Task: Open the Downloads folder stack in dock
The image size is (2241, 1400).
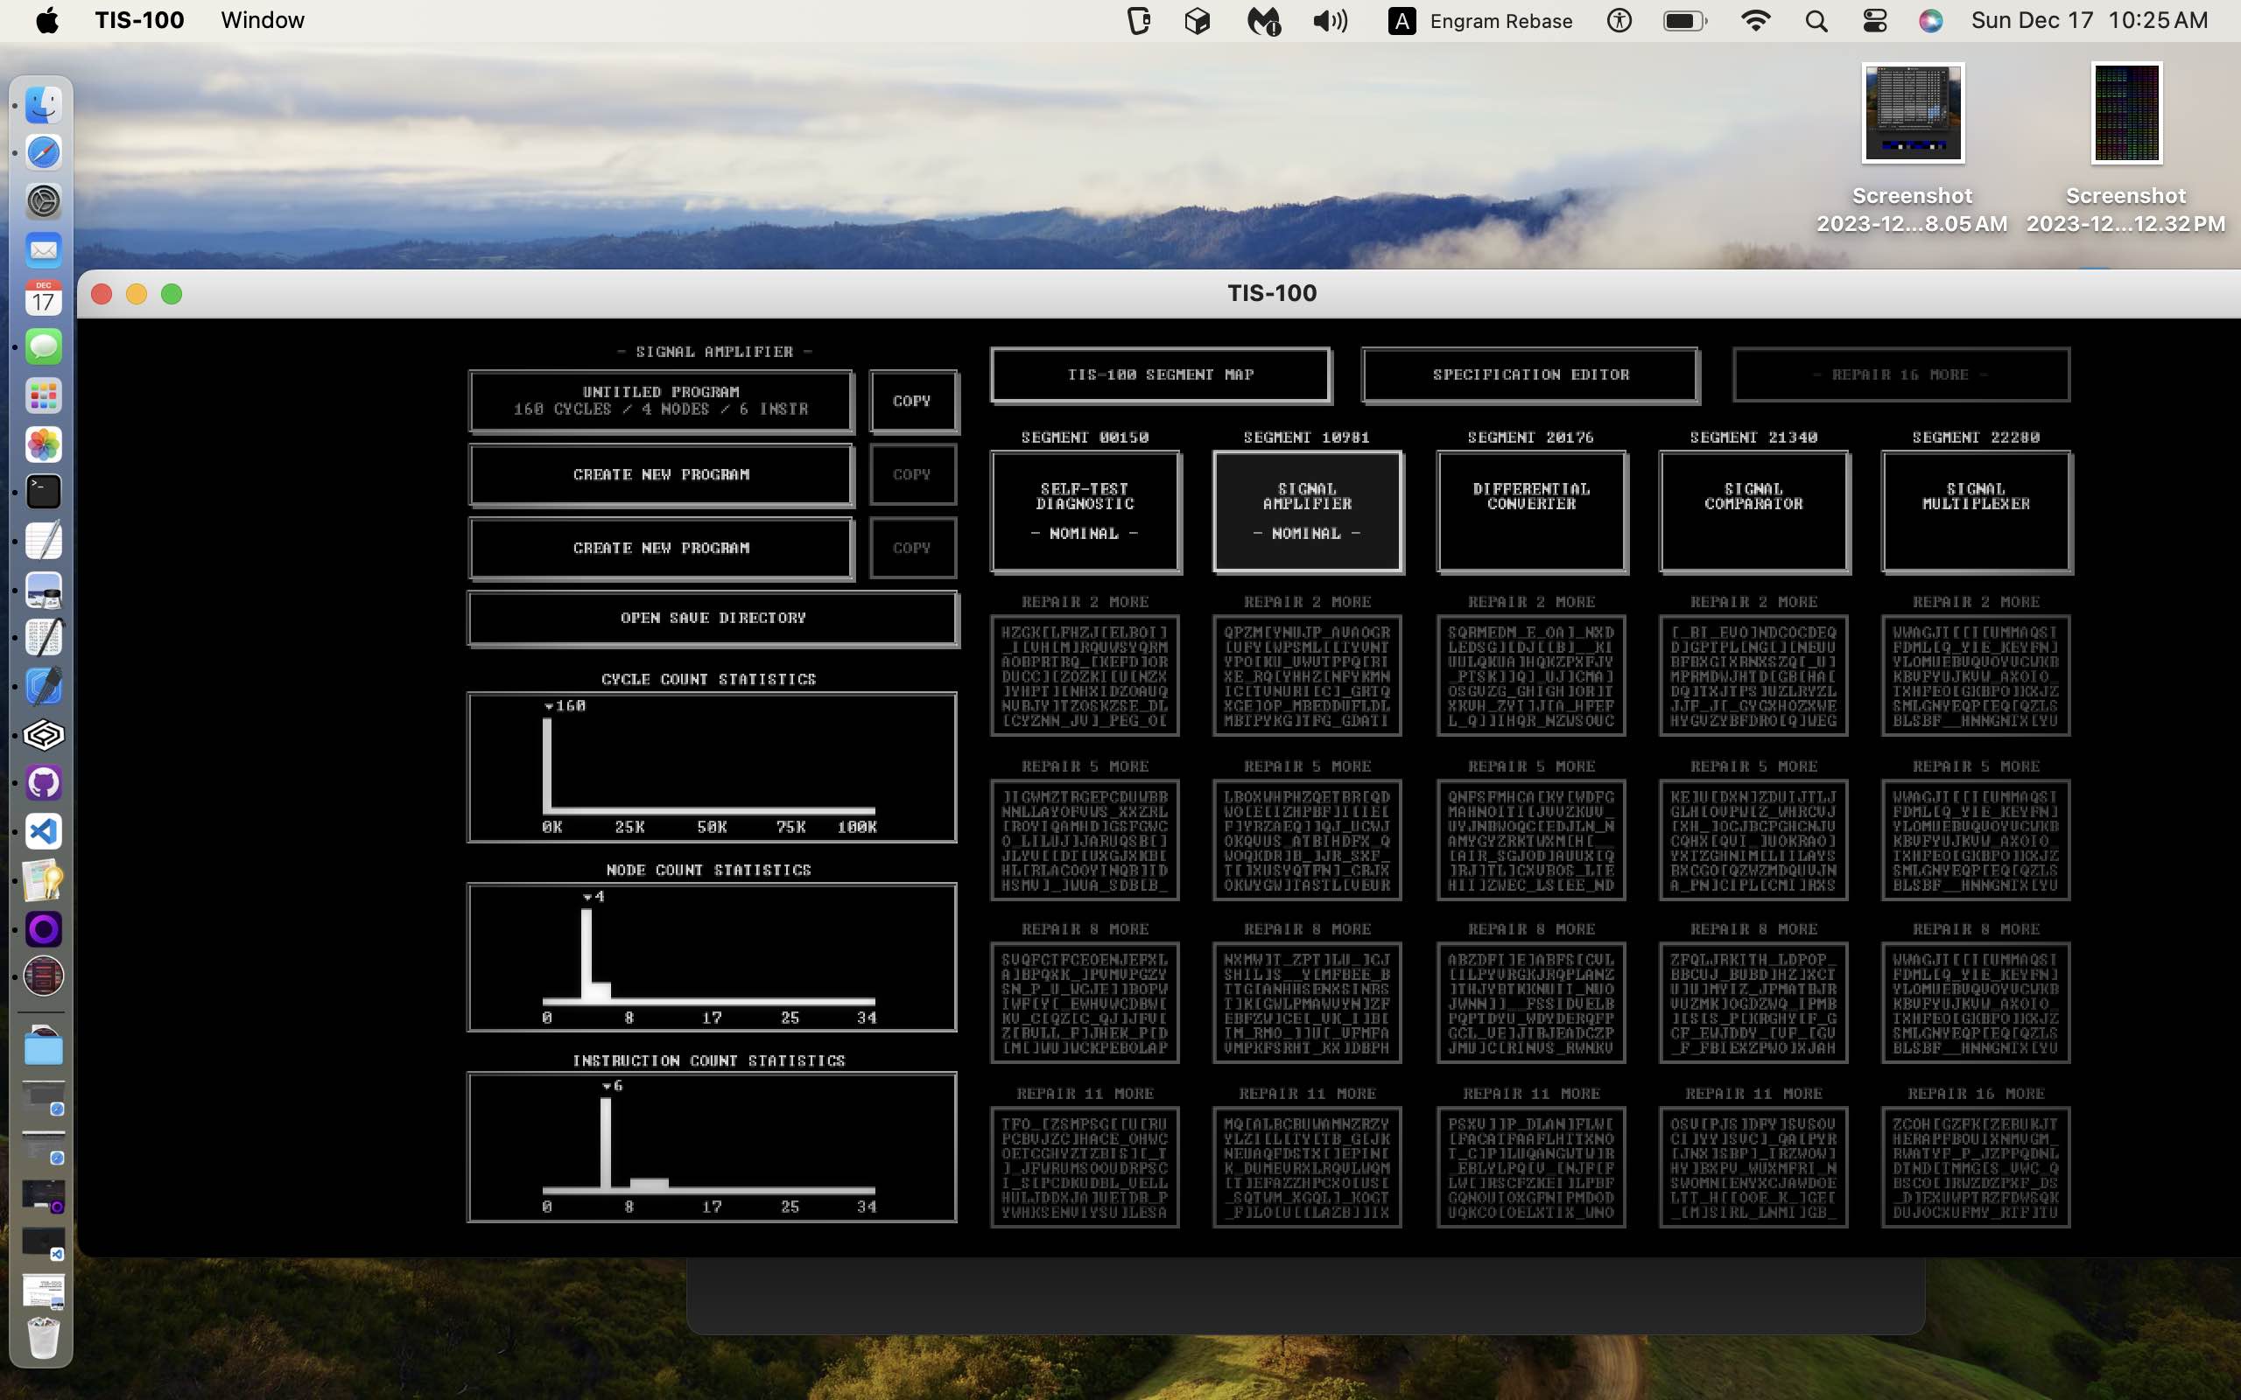Action: pyautogui.click(x=43, y=1046)
